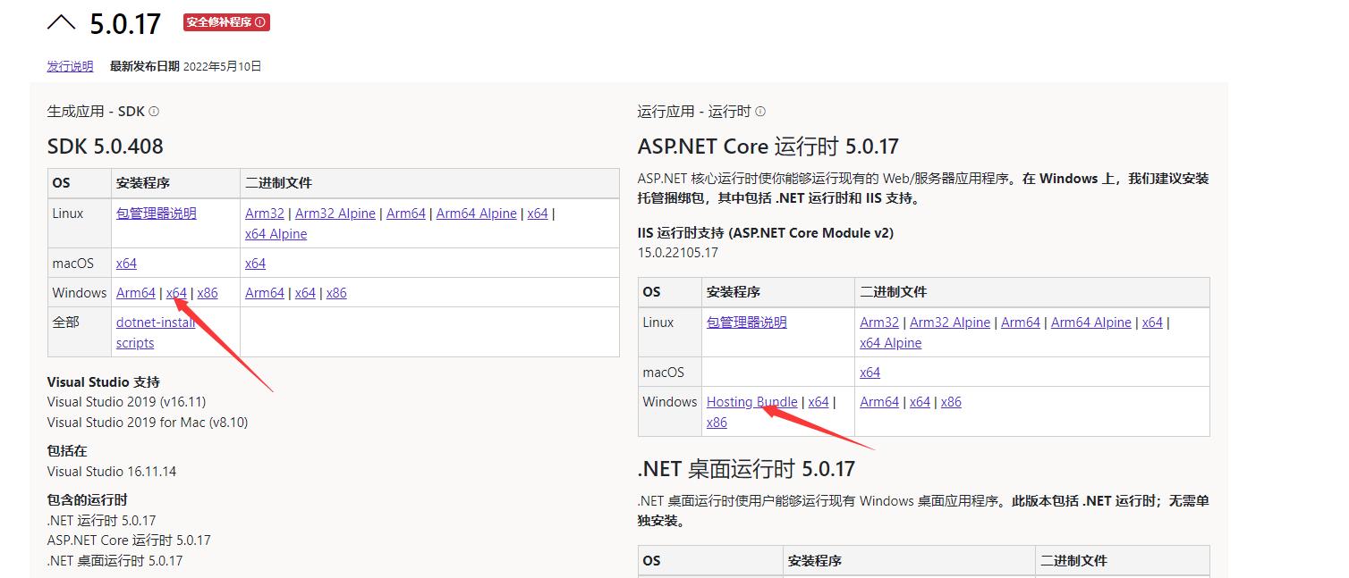Download ASP.NET Core Linux x64 binary
The height and width of the screenshot is (578, 1349).
[1152, 323]
